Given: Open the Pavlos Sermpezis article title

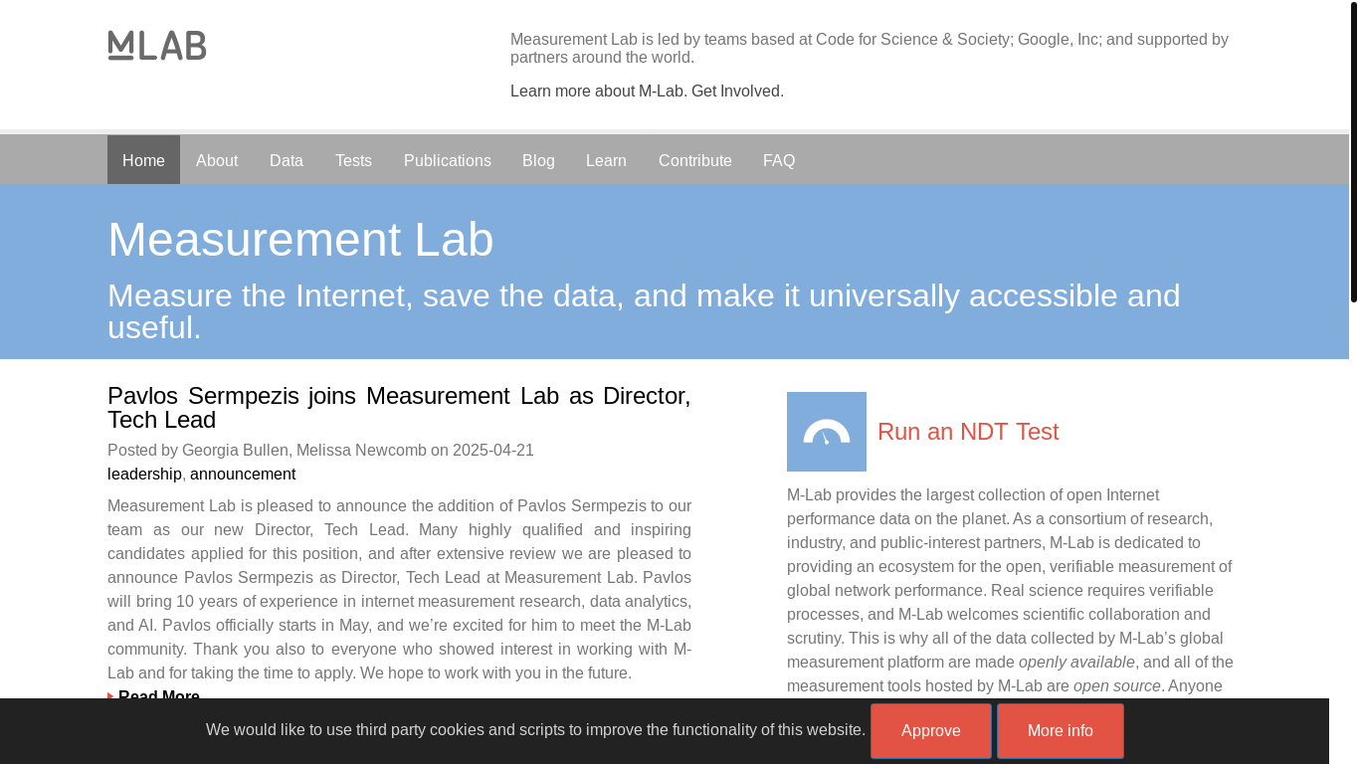Looking at the screenshot, I should pyautogui.click(x=399, y=408).
